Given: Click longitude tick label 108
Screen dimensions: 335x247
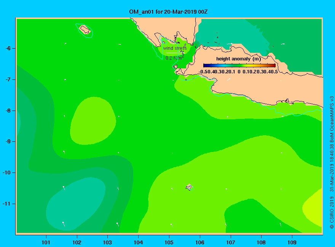Looking at the screenshot, I should (261, 242).
